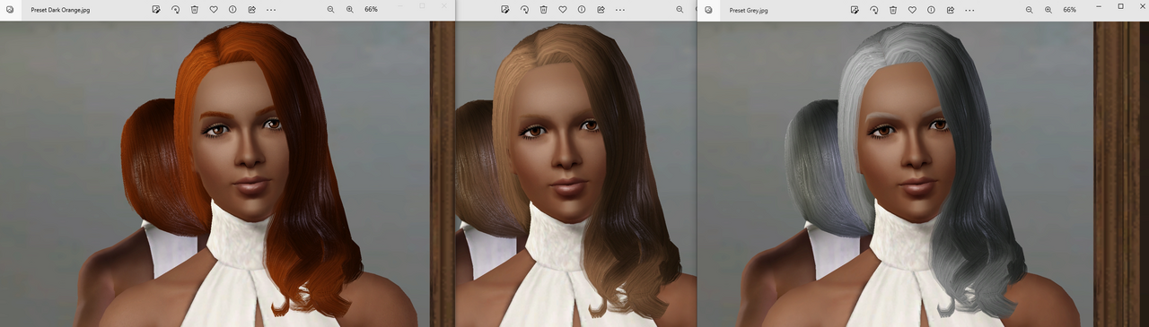Click the light brown hair image

576,174
